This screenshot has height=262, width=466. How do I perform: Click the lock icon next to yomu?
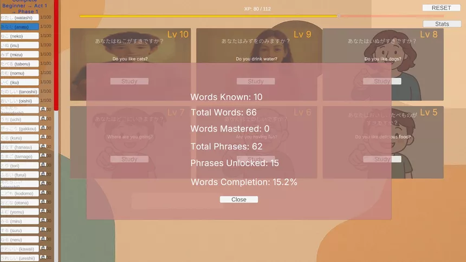[x=43, y=211]
